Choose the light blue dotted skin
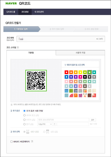The image size is (111, 157). click(66, 95)
